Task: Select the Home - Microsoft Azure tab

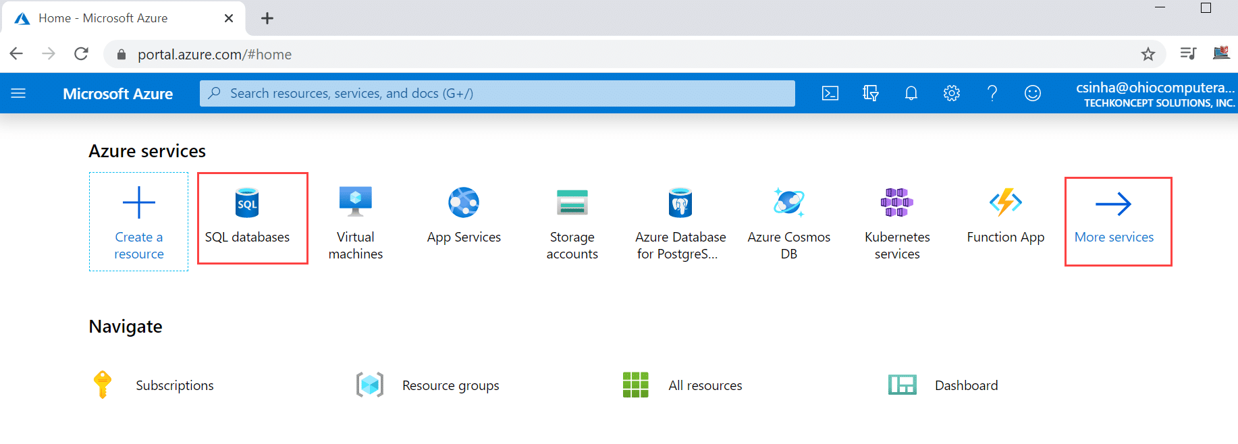Action: (x=123, y=18)
